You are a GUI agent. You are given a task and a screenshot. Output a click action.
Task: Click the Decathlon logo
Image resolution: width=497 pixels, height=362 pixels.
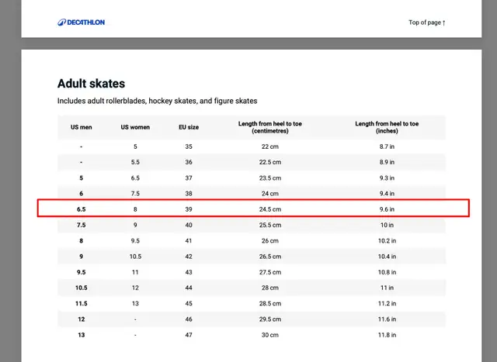81,22
